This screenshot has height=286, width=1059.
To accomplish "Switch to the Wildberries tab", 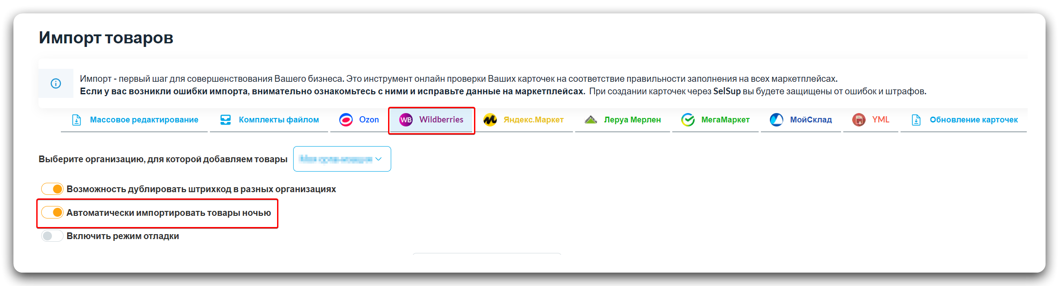I will click(x=441, y=120).
